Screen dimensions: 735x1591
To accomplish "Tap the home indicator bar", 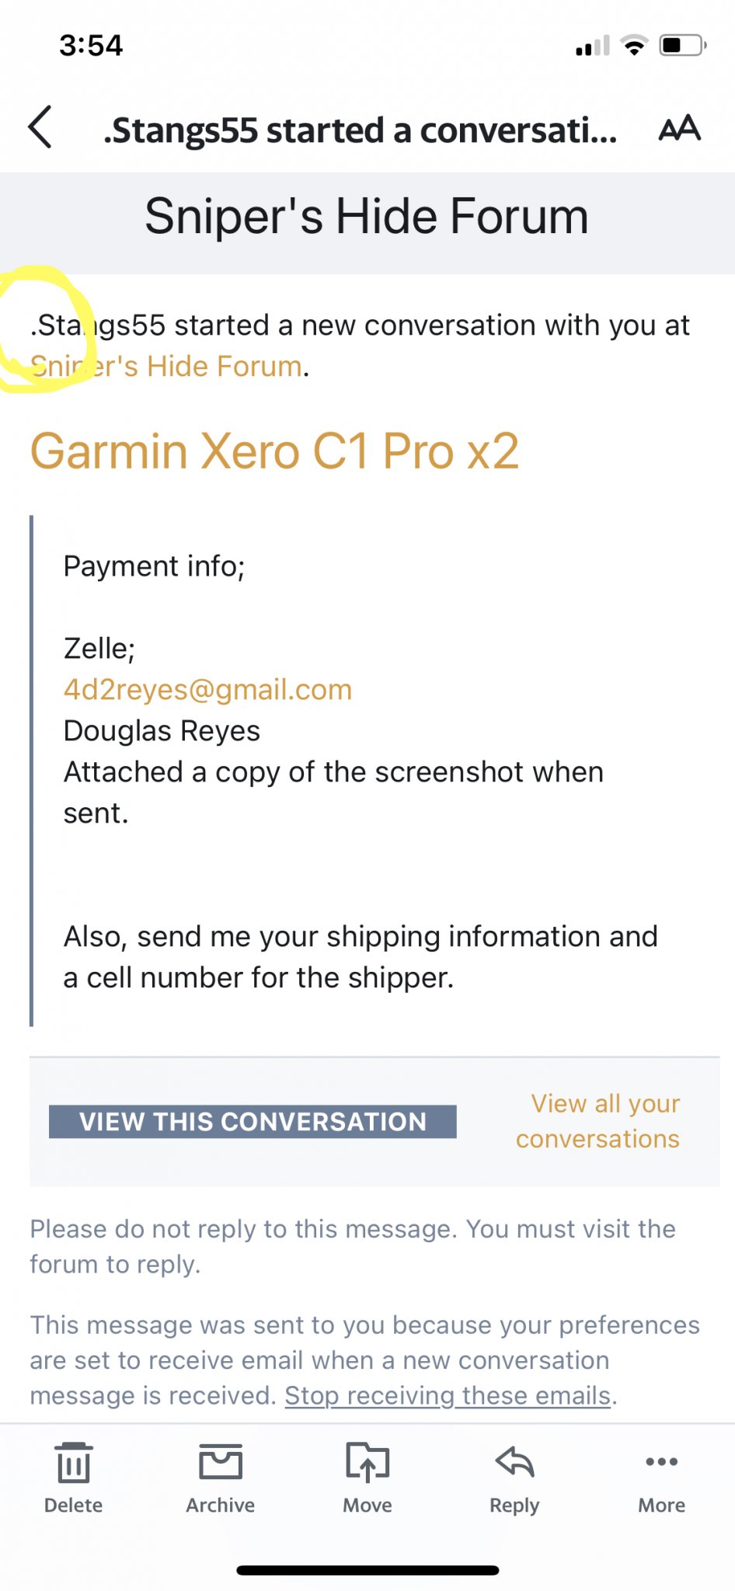I will pos(367,1570).
